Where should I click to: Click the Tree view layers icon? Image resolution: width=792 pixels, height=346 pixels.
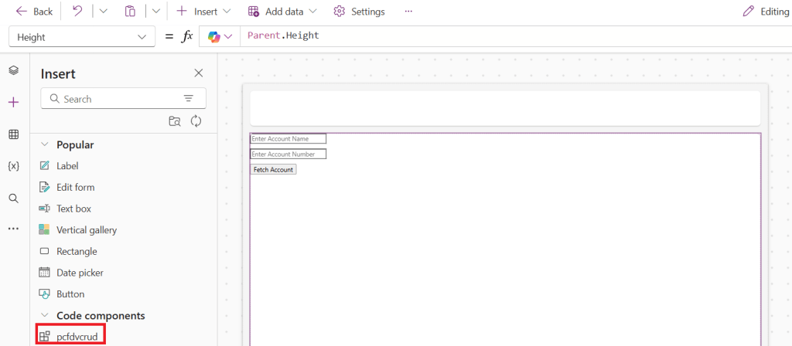click(x=13, y=70)
